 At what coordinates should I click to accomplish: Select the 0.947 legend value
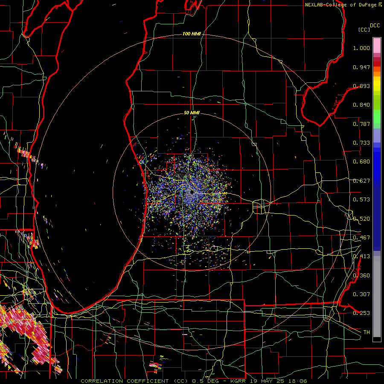361,67
